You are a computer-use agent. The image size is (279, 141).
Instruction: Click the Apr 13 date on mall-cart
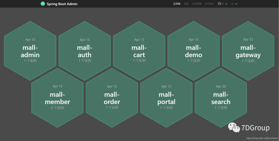(x=139, y=40)
